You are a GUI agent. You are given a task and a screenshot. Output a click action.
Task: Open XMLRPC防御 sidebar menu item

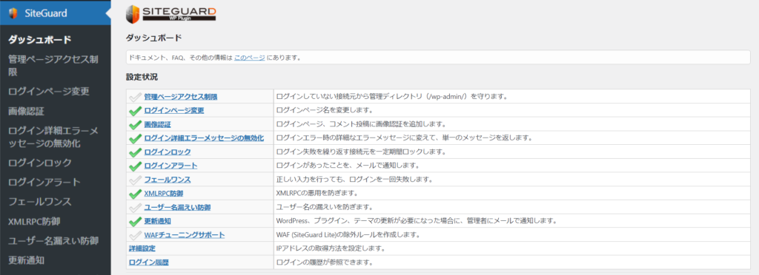point(34,222)
